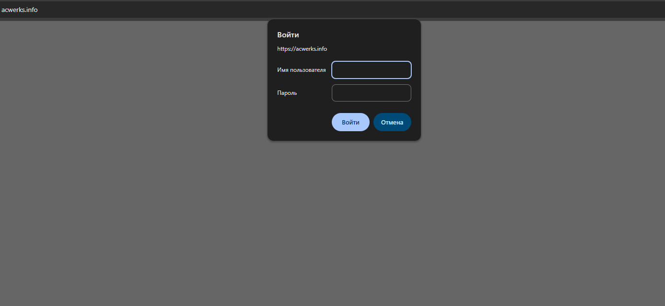
Task: Submit credentials with the light blue Войти button
Action: pyautogui.click(x=350, y=122)
